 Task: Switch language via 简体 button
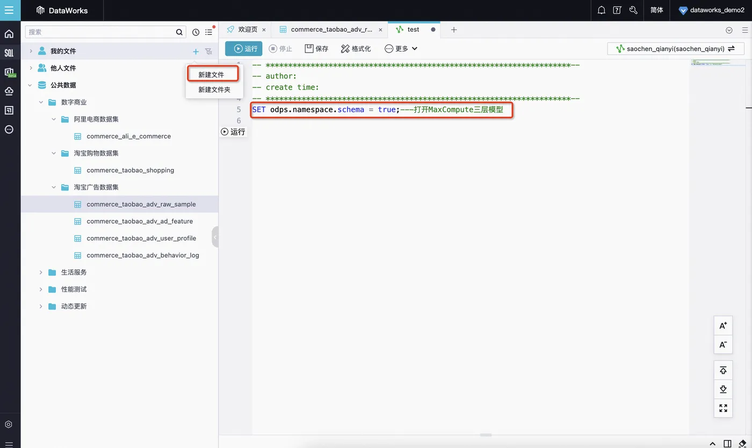pyautogui.click(x=656, y=10)
